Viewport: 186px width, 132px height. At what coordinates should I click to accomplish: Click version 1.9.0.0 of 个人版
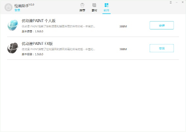coord(32,31)
